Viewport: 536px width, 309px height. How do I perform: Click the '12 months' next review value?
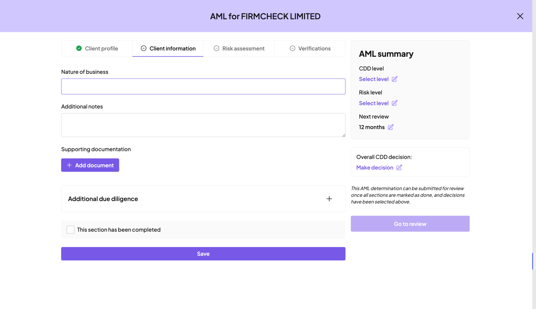point(372,127)
